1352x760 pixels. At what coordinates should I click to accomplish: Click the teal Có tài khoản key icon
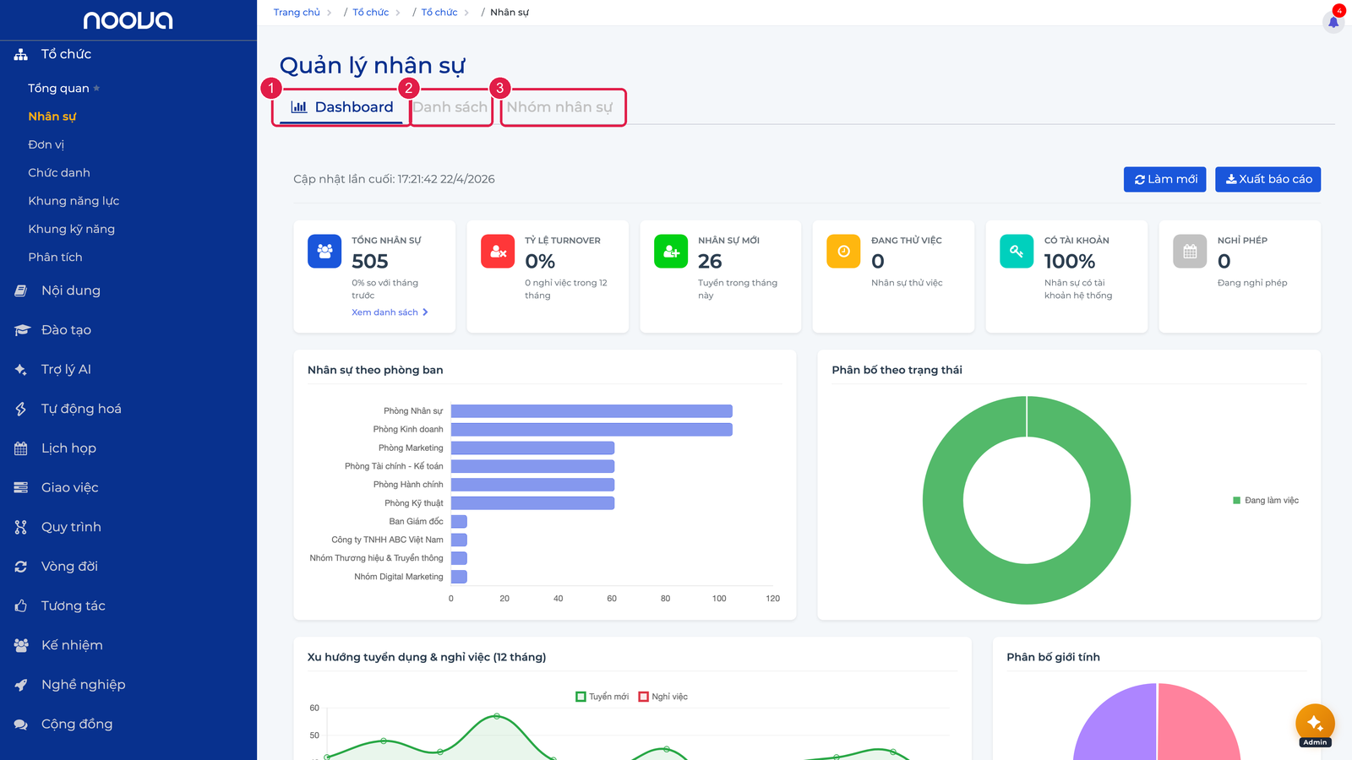[x=1017, y=251]
